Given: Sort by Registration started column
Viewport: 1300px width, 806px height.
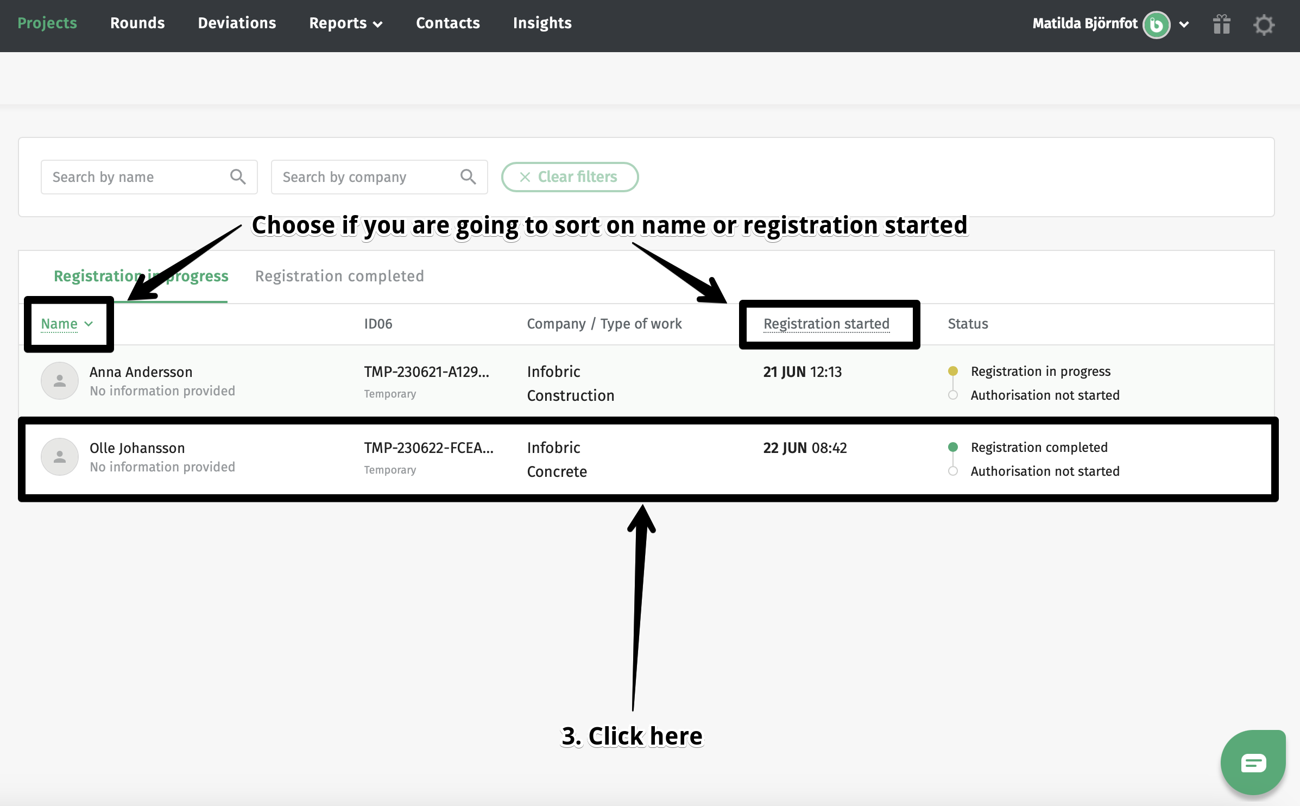Looking at the screenshot, I should click(826, 324).
